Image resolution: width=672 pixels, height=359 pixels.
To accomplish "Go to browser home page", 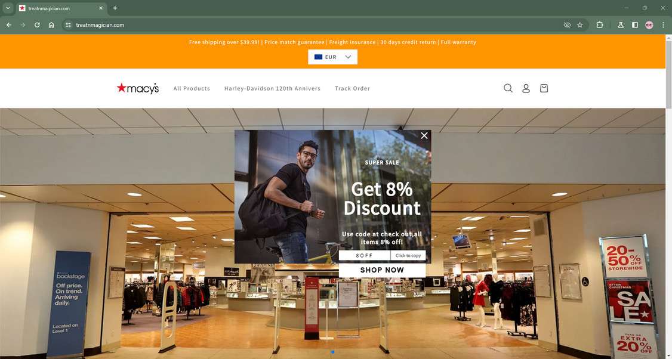I will tap(51, 25).
